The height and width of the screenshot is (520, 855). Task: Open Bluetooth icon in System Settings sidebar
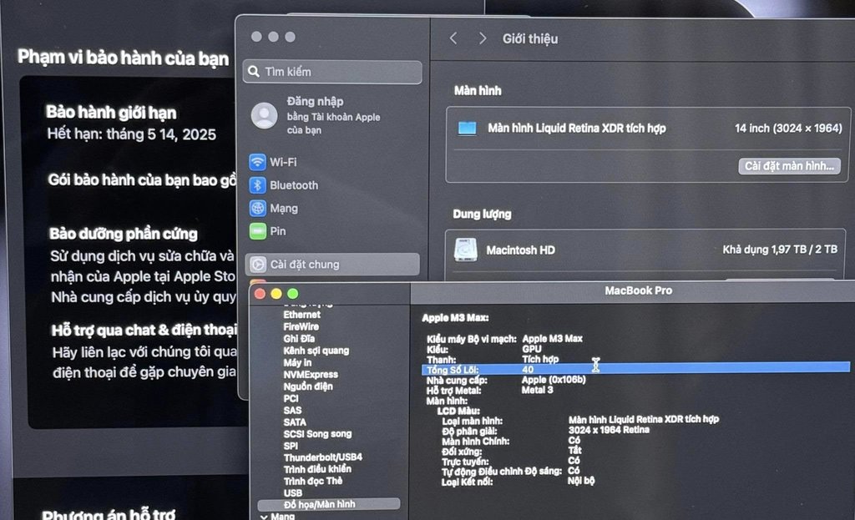(x=257, y=185)
